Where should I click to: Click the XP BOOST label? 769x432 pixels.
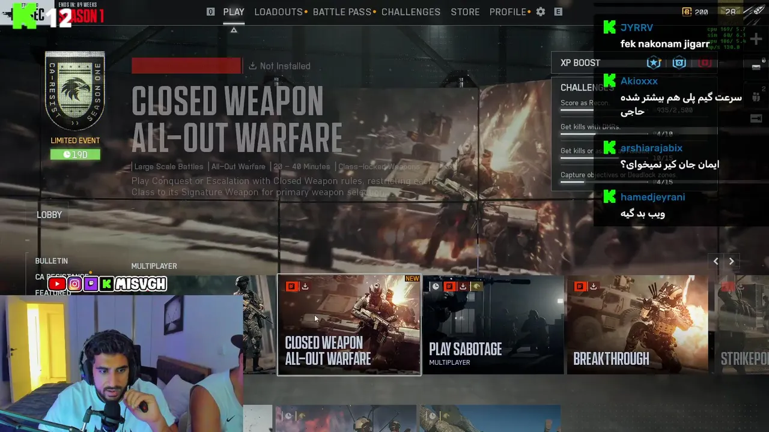[580, 62]
